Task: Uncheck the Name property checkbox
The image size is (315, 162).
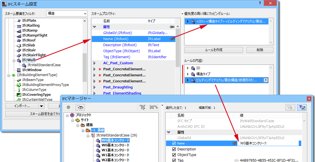Action: 174,143
